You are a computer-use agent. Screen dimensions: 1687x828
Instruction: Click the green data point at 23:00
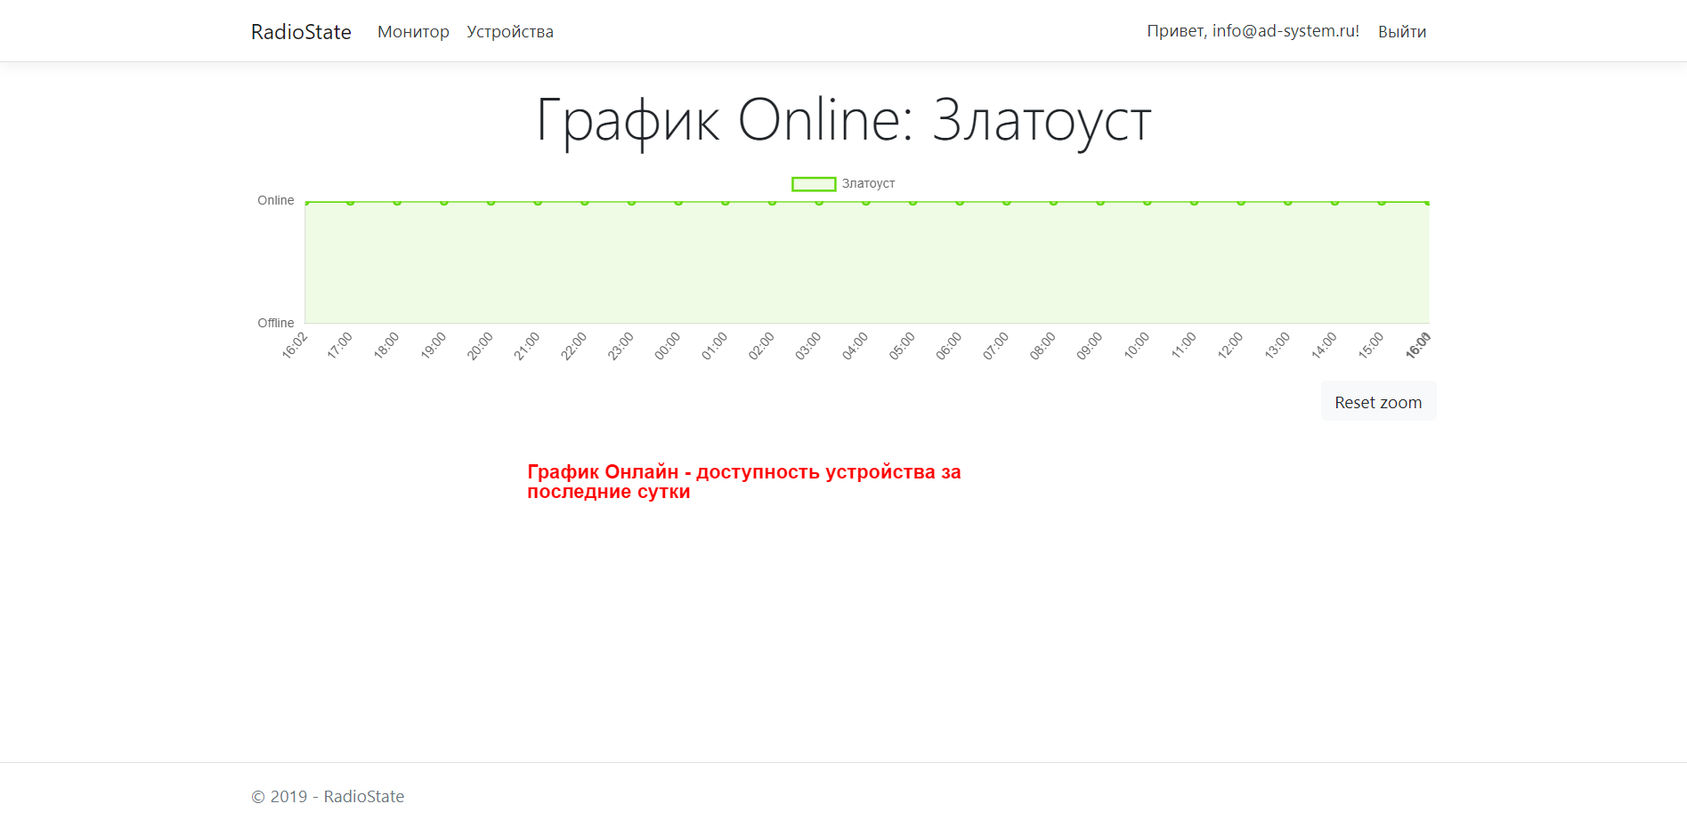tap(632, 202)
